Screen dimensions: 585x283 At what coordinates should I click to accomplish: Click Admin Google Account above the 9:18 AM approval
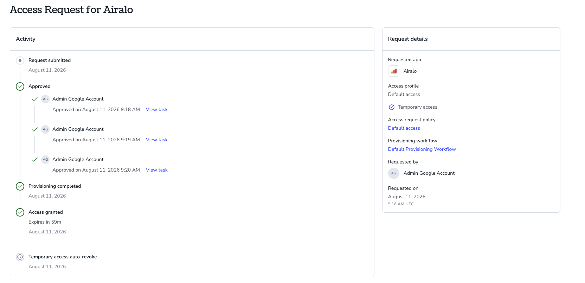point(78,99)
